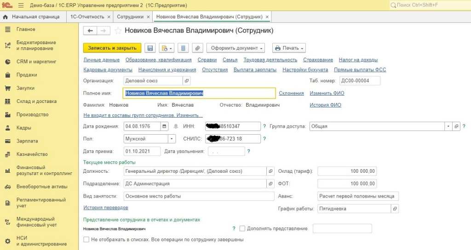Enable Дополнять представление checkbox

(242, 228)
